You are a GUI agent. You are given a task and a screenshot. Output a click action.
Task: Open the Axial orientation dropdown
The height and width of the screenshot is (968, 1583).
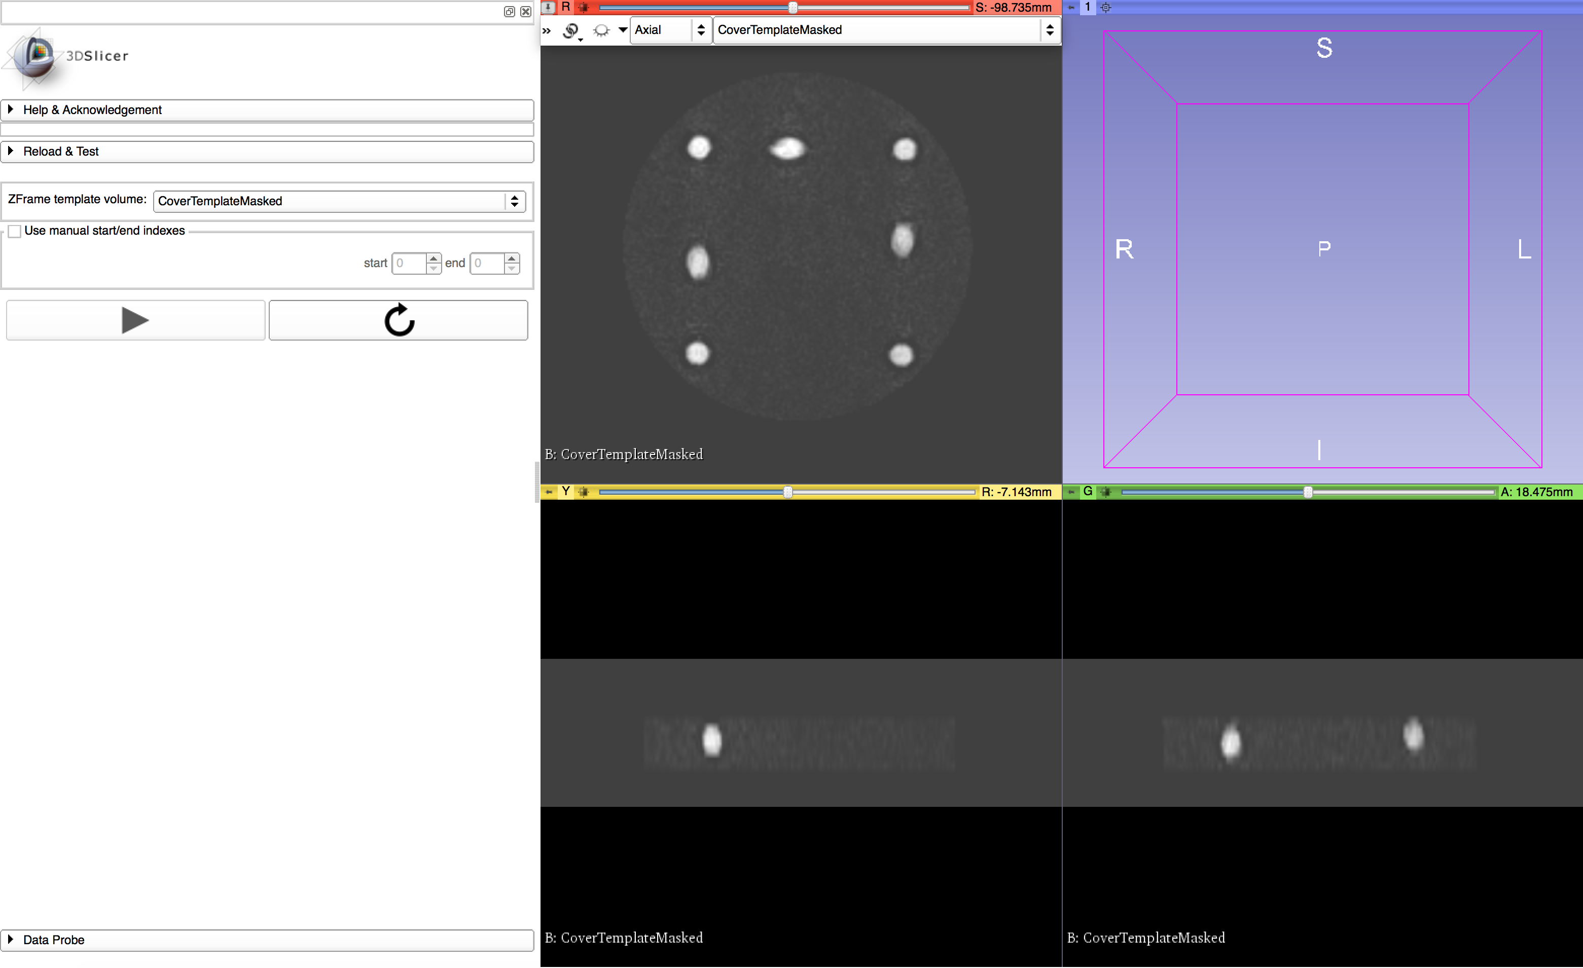tap(671, 30)
